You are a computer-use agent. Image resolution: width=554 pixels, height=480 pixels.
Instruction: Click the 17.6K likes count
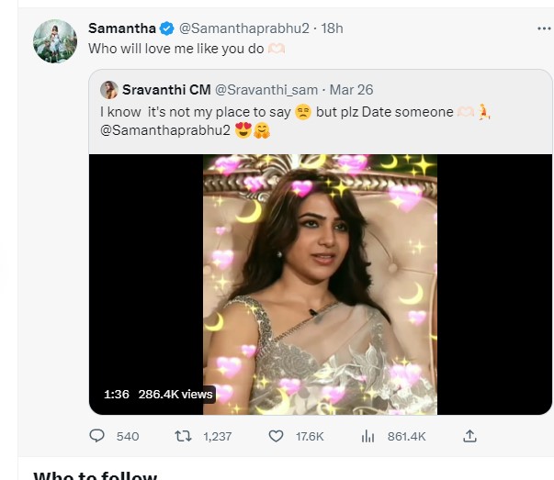tap(310, 437)
